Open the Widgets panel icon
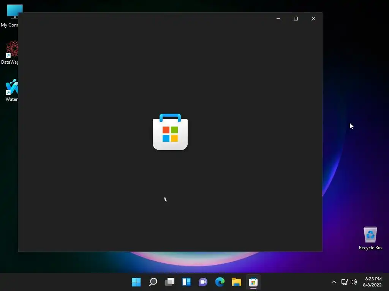The width and height of the screenshot is (389, 291). coord(186,282)
